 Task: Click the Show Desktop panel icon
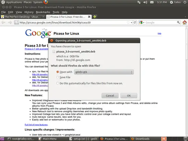click(2, 139)
